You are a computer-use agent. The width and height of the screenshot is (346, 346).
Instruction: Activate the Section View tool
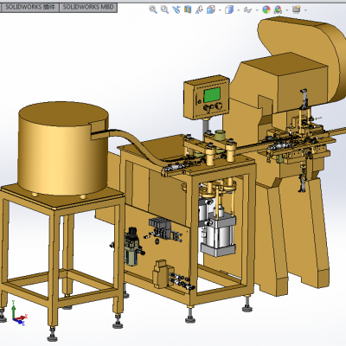[x=188, y=10]
